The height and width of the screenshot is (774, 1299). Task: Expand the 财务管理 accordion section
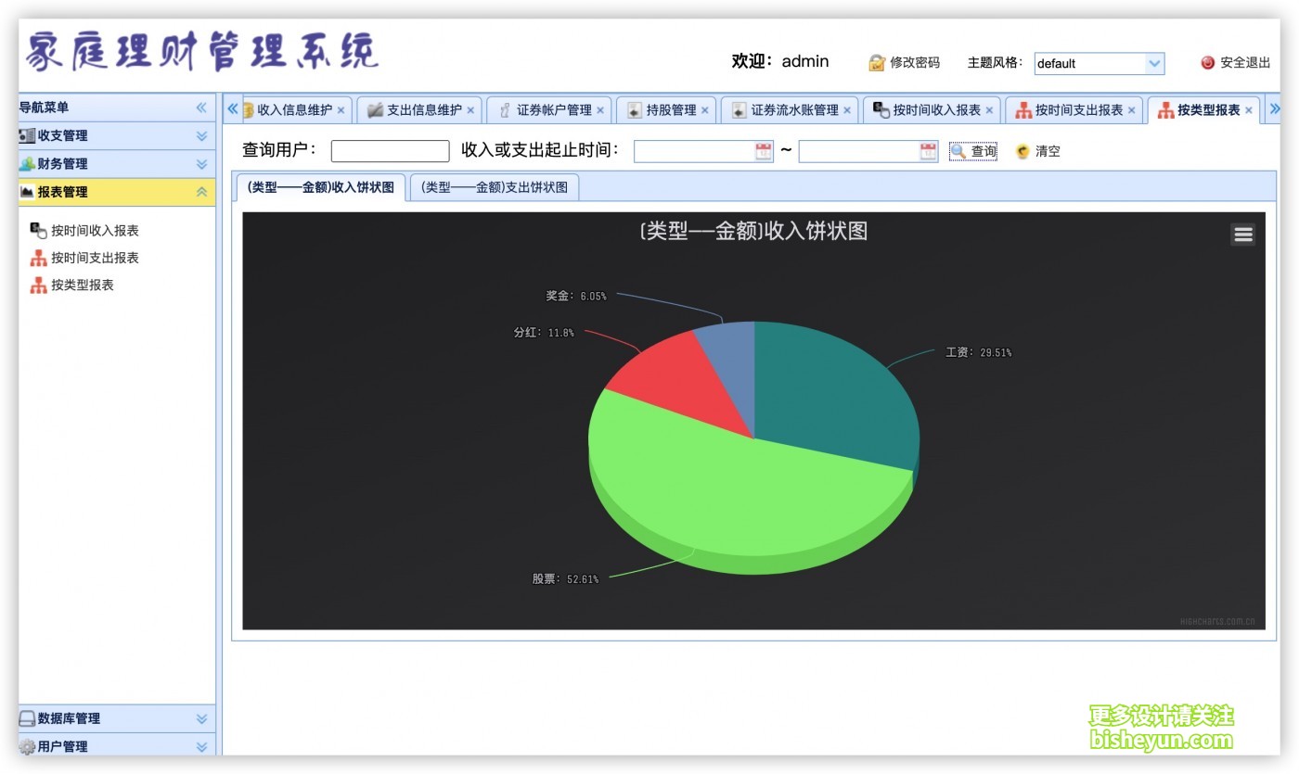[x=201, y=164]
